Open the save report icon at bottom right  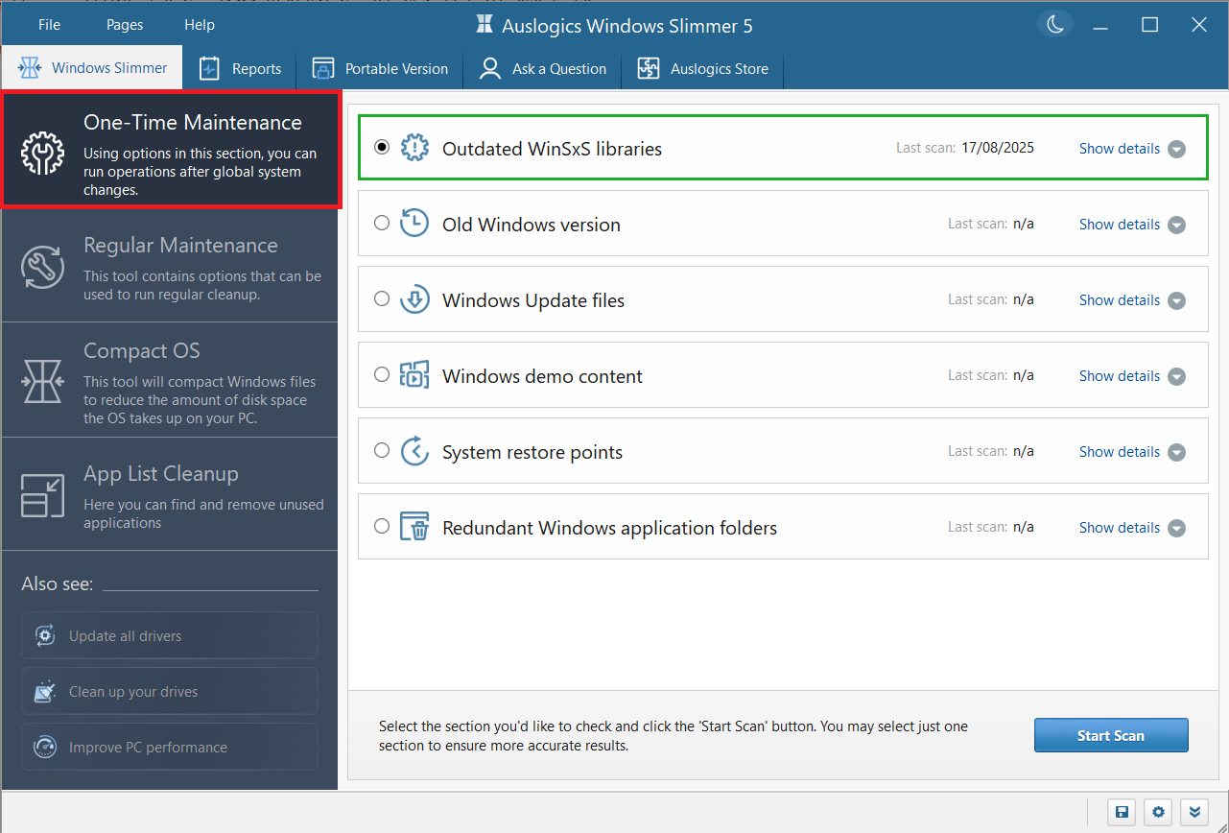[1121, 812]
